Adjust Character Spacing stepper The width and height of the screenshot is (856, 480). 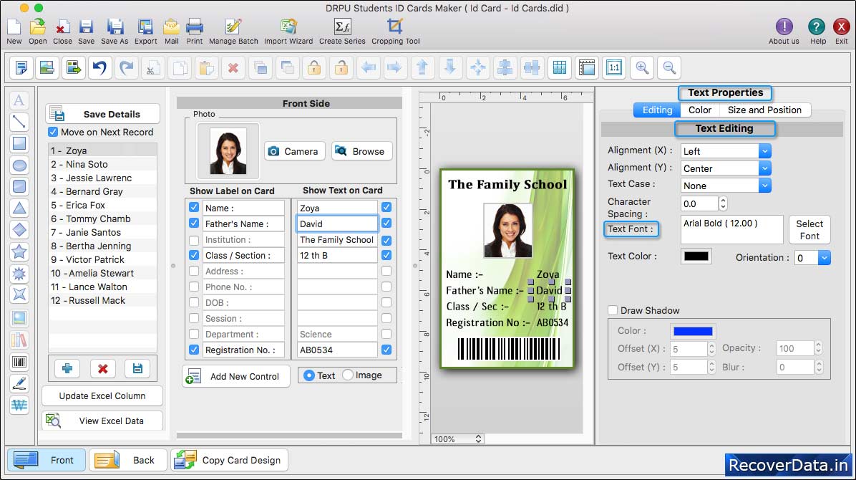point(723,204)
